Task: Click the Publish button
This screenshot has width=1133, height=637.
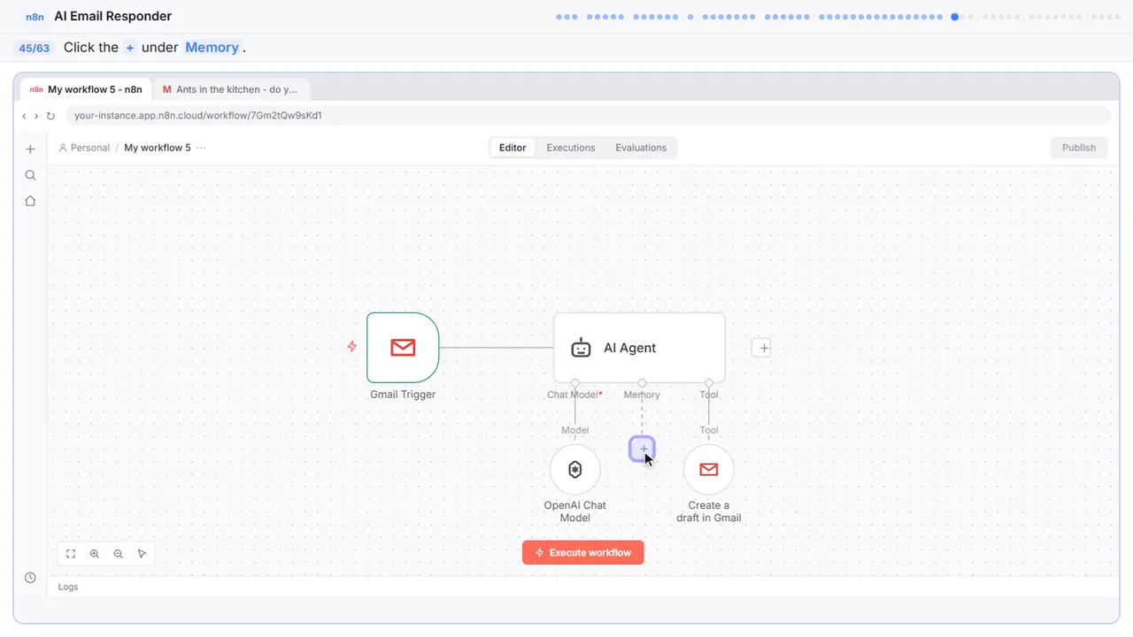Action: (x=1079, y=148)
